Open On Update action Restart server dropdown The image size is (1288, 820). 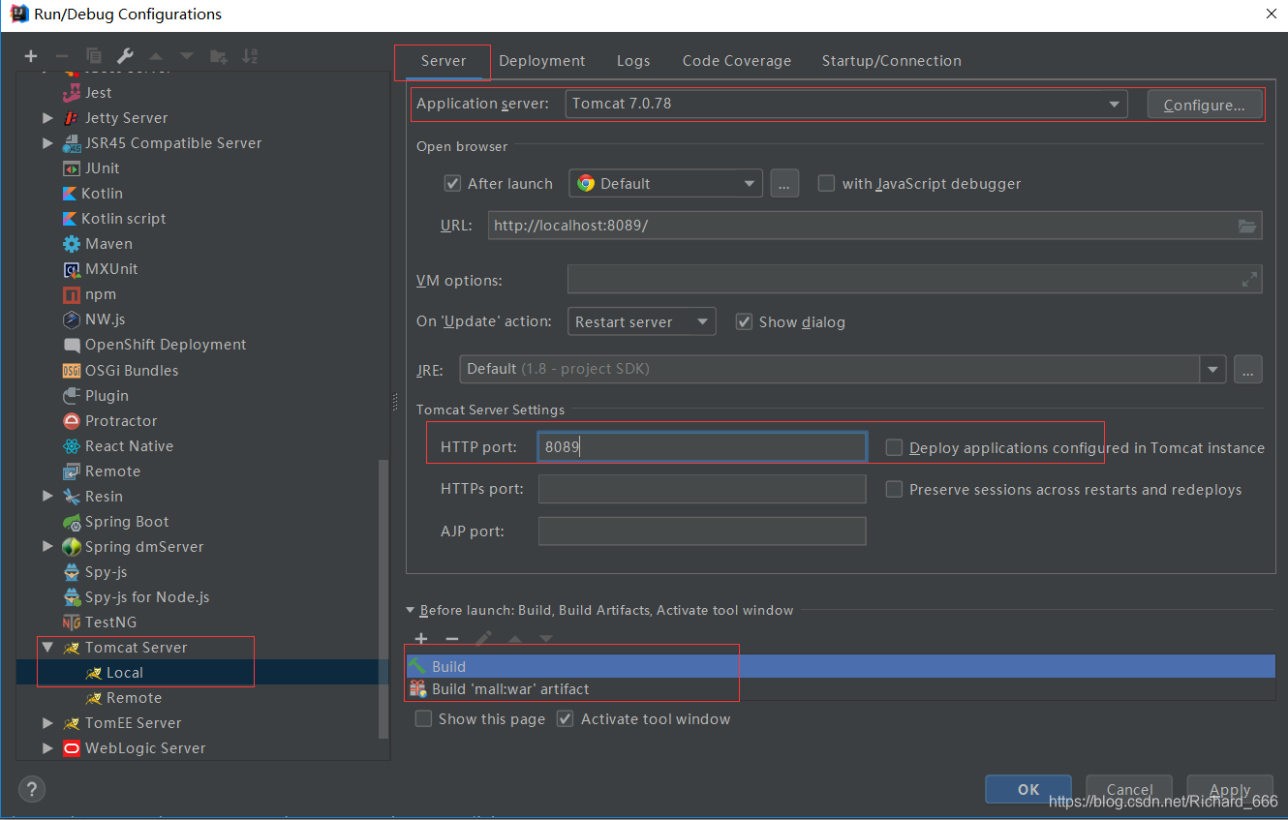pos(642,321)
